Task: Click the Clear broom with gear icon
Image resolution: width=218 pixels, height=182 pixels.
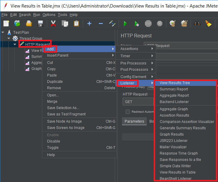Action: pos(172,24)
